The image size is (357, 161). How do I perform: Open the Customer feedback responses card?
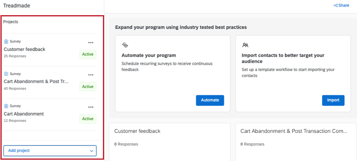click(x=170, y=142)
